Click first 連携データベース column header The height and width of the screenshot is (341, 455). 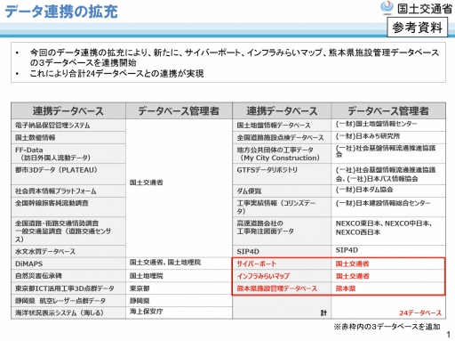click(x=68, y=111)
